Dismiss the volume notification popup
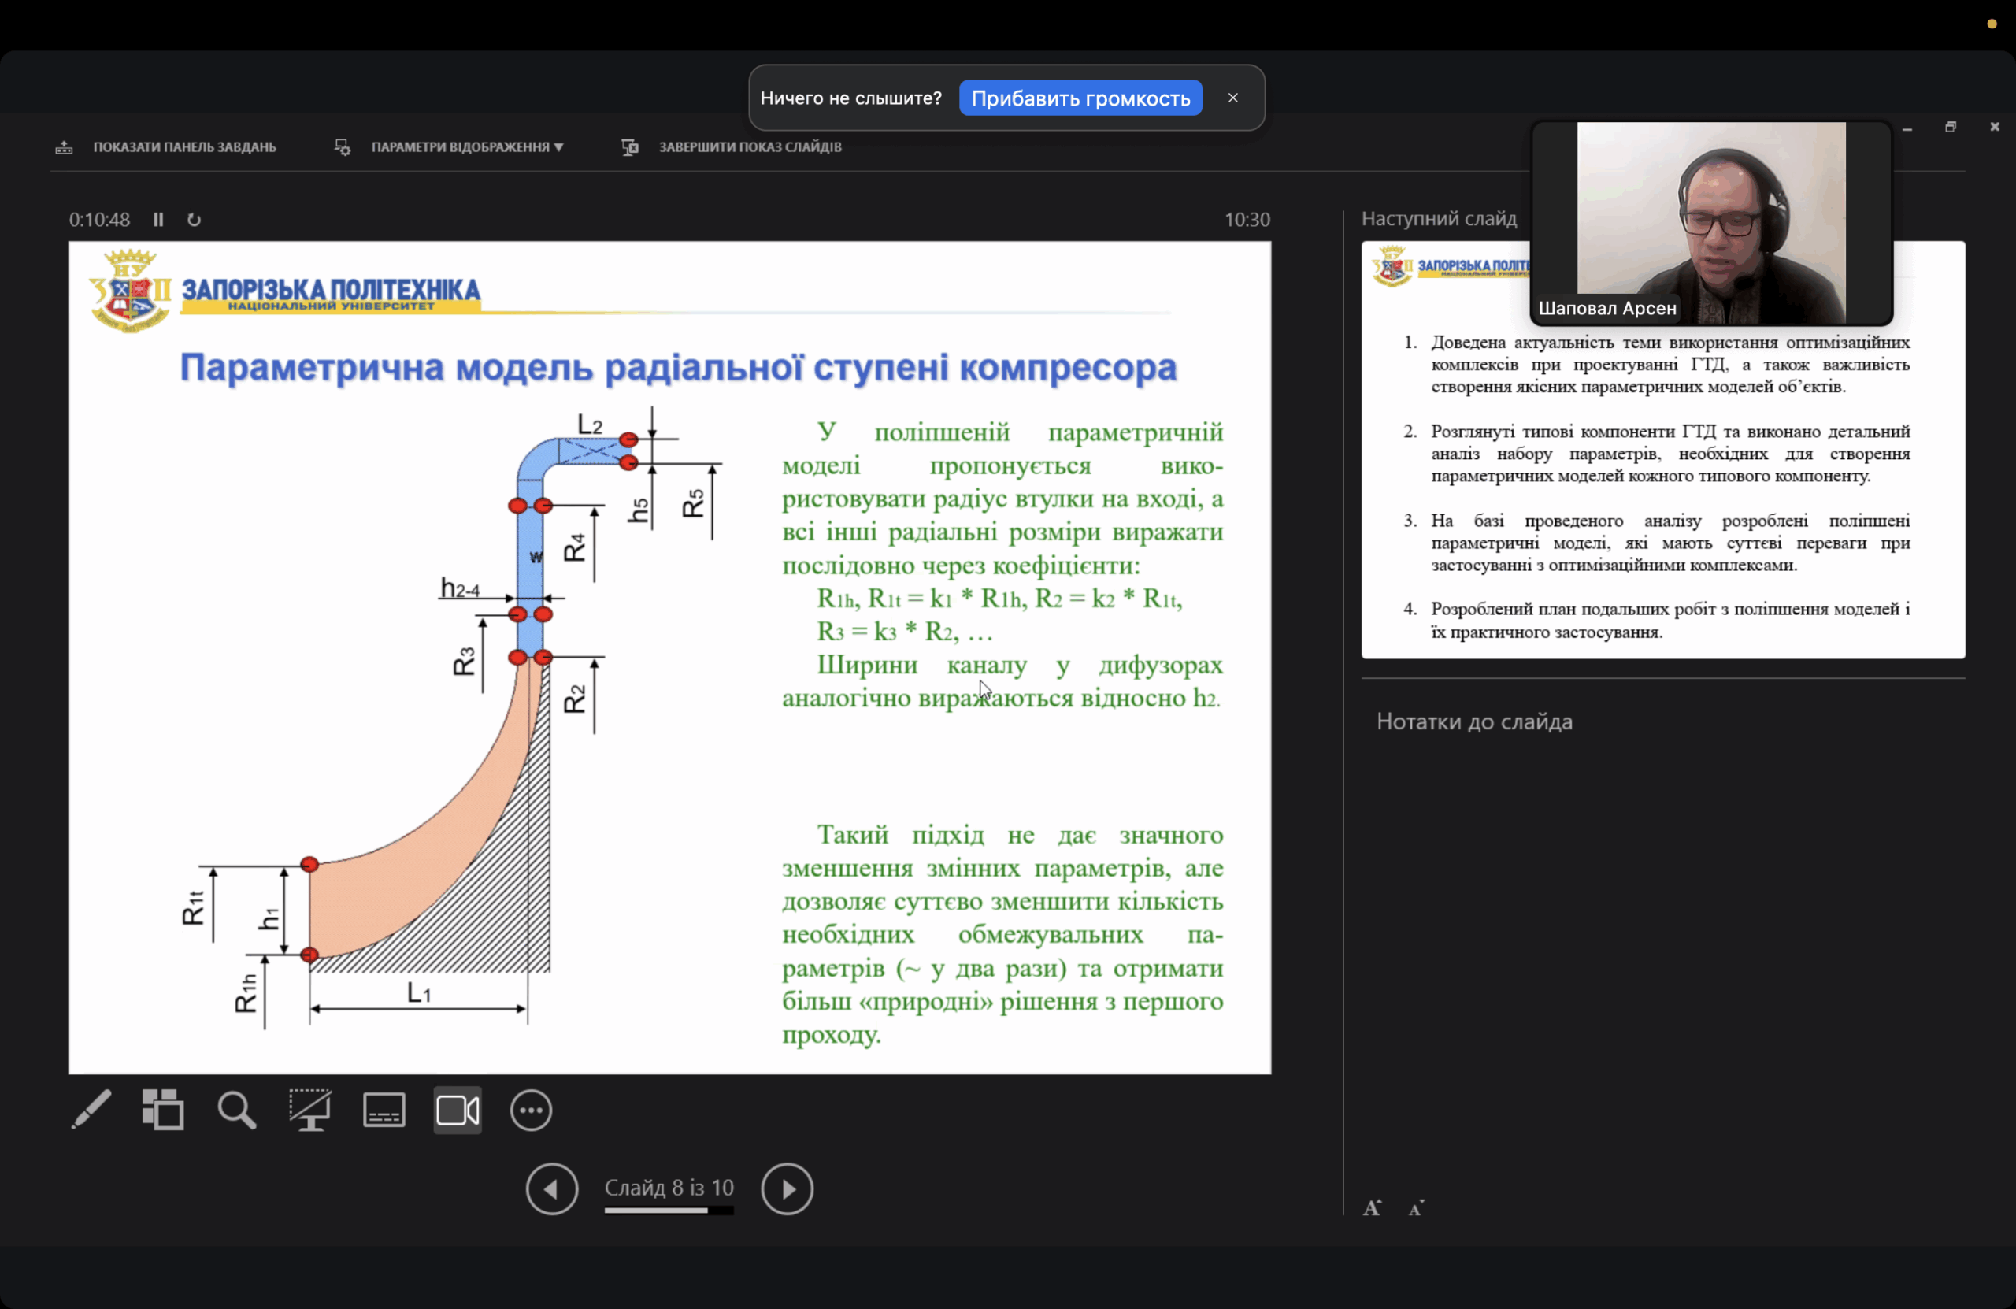The height and width of the screenshot is (1309, 2016). coord(1233,98)
